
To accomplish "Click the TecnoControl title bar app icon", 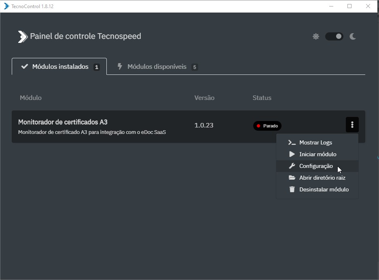I will coord(6,6).
